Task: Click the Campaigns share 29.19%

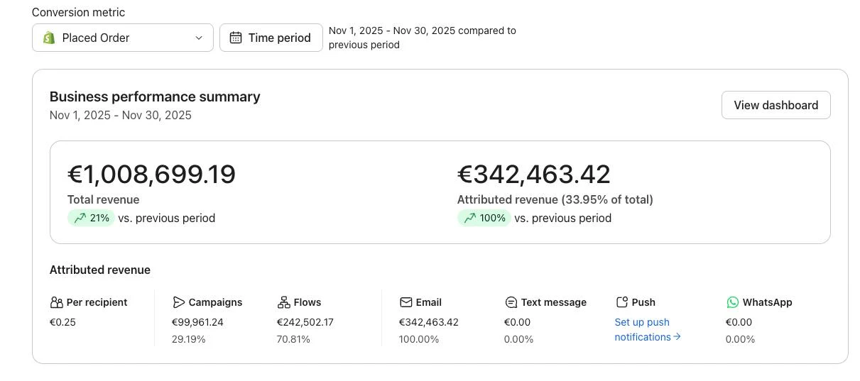Action: [189, 339]
